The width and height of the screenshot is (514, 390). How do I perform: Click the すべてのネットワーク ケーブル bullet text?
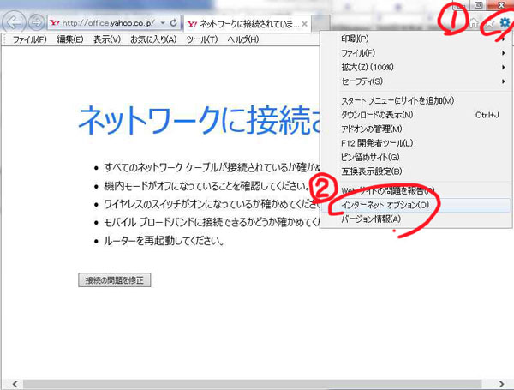point(212,167)
